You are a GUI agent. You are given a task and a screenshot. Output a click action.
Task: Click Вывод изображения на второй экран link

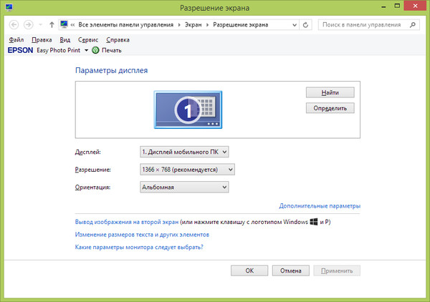(x=127, y=222)
